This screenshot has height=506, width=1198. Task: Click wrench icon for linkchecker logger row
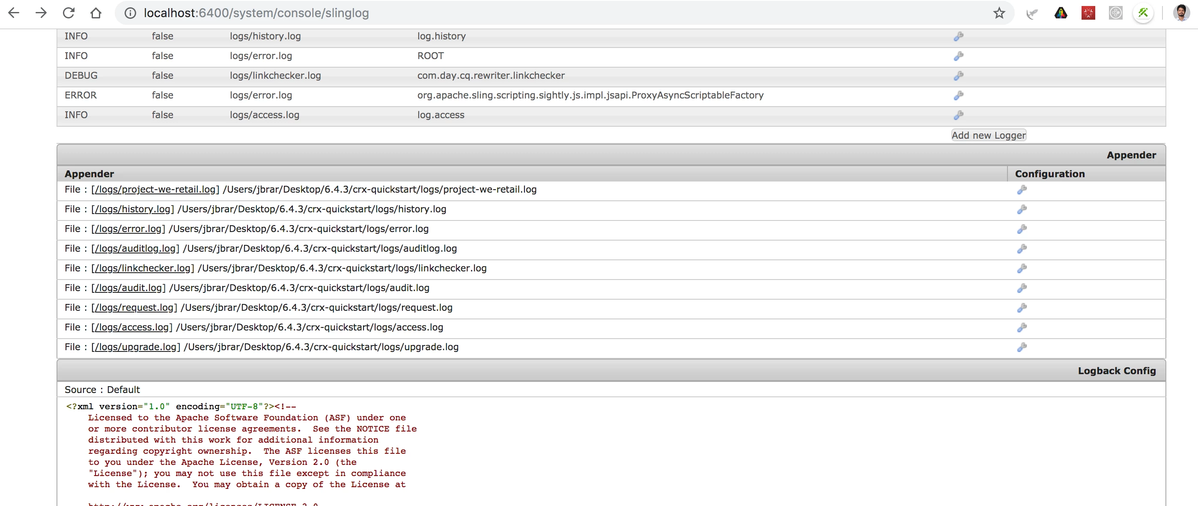pyautogui.click(x=958, y=76)
